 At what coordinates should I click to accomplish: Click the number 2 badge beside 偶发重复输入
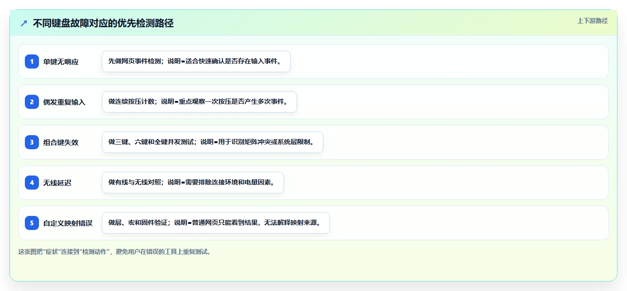tap(32, 102)
